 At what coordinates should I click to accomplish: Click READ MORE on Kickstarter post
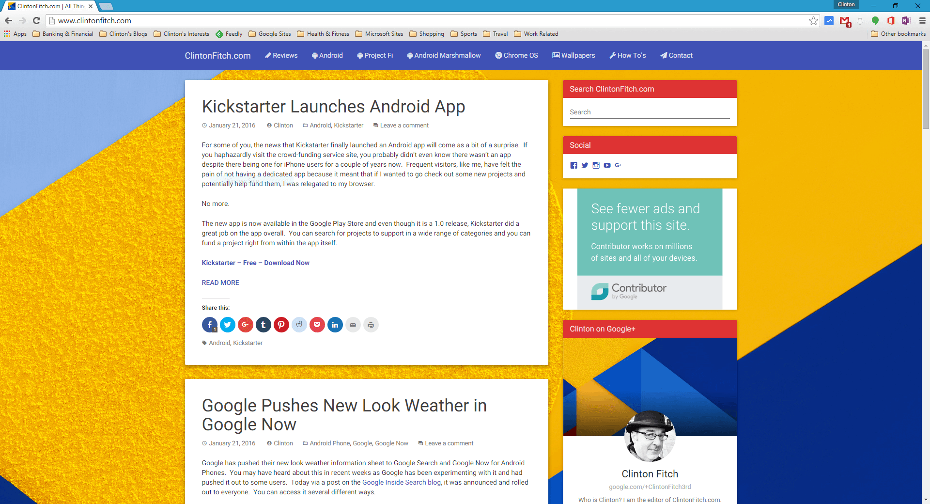tap(220, 283)
